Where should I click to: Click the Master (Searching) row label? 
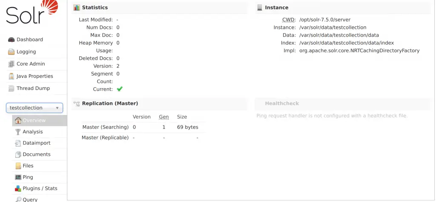106,127
